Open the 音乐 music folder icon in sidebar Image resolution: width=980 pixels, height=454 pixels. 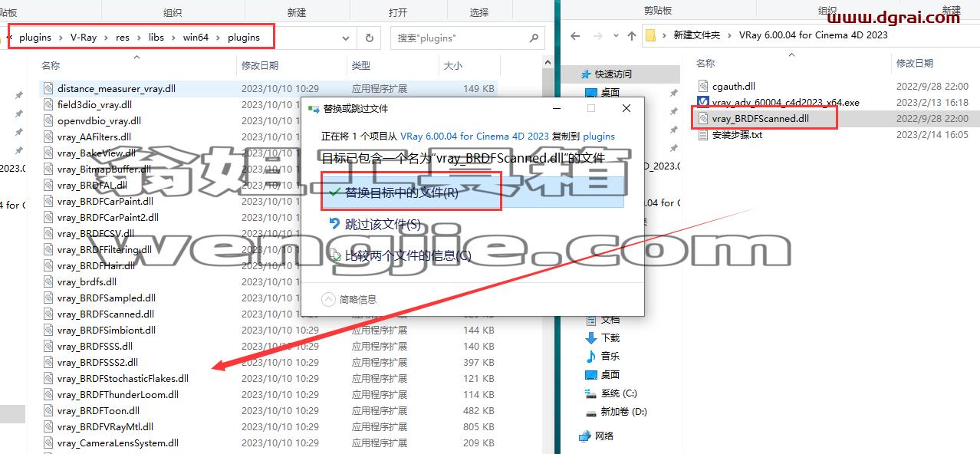(x=591, y=356)
